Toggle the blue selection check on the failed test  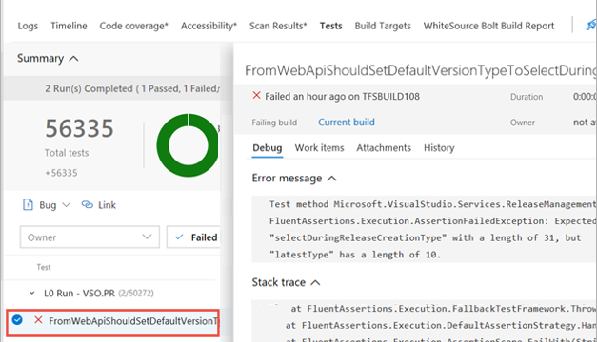tap(17, 320)
